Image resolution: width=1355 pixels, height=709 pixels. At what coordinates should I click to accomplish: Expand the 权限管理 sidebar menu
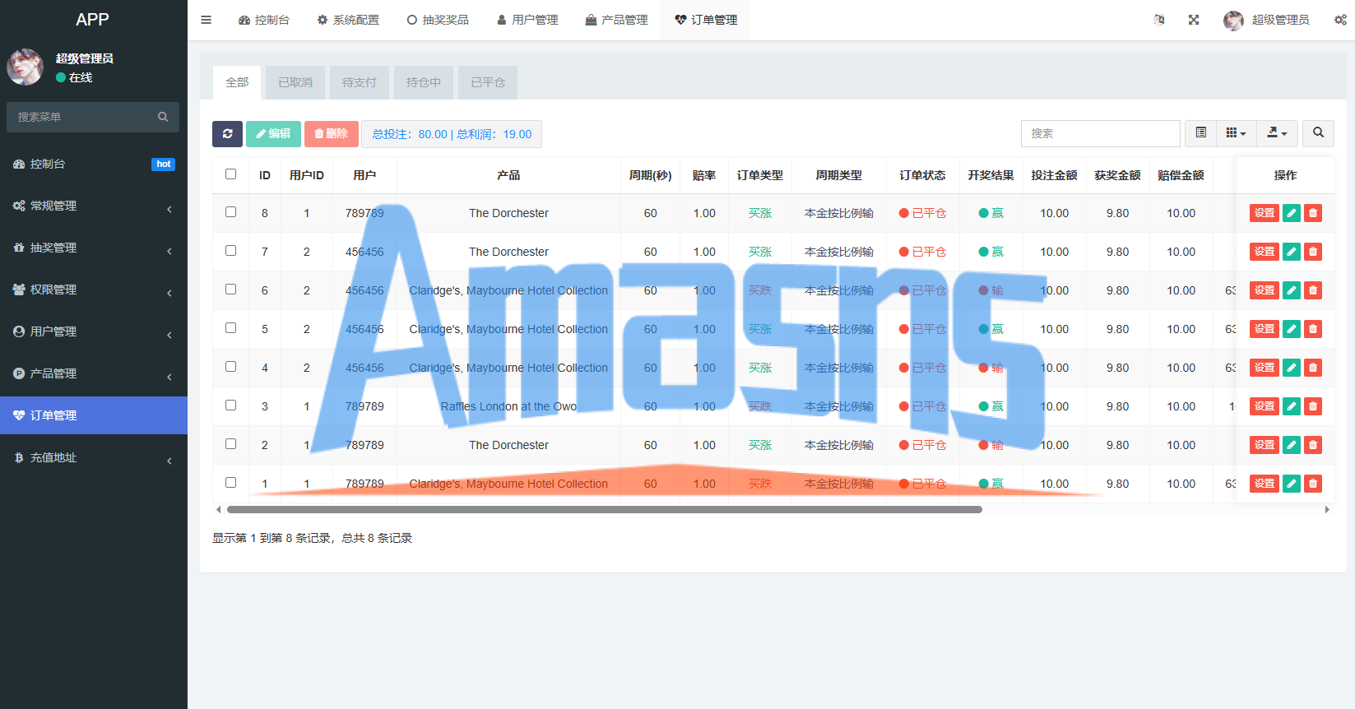pos(94,290)
